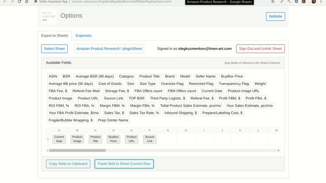
Task: Click Paste field to Sheet Current Row
Action: click(x=124, y=164)
